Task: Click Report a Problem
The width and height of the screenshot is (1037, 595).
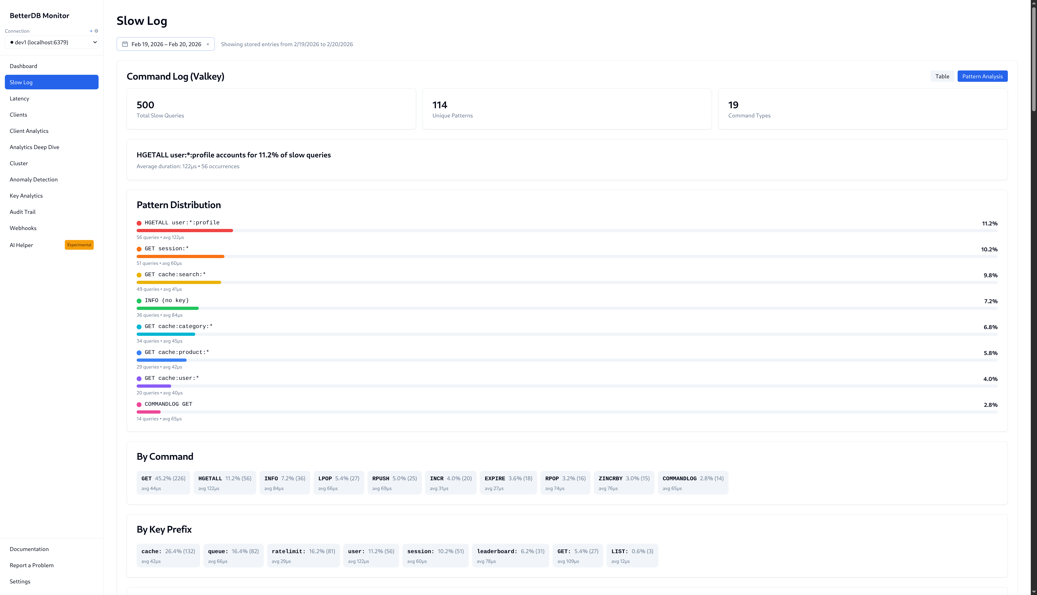Action: click(32, 565)
